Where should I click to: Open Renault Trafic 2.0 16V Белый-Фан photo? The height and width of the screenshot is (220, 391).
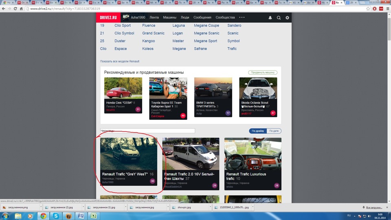(x=191, y=154)
